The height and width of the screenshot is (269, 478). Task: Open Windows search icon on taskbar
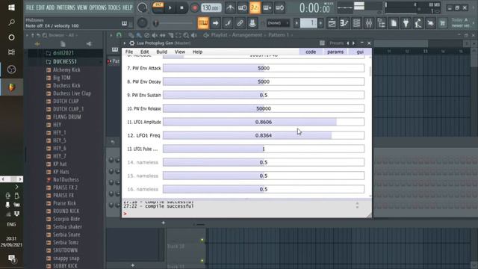11,22
